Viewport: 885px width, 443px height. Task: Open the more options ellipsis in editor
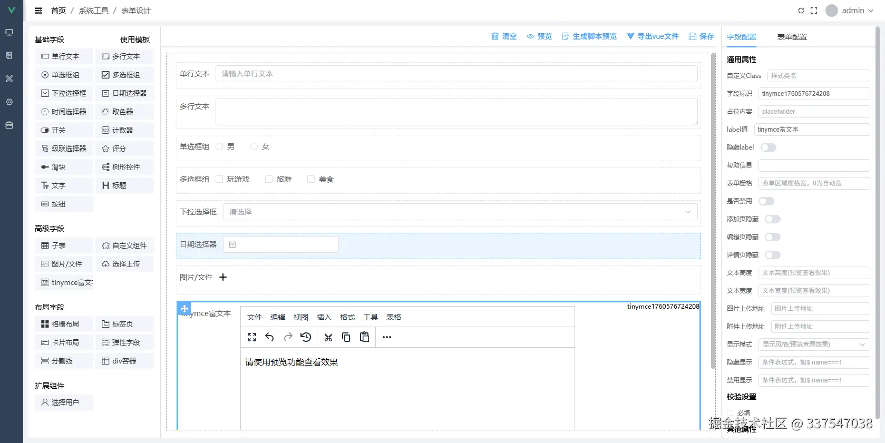[x=387, y=337]
